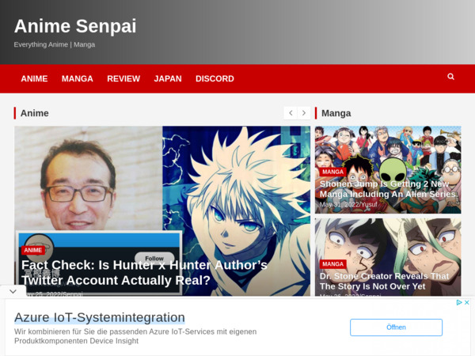Open the JAPAN menu item
This screenshot has height=356, width=475.
click(x=168, y=78)
